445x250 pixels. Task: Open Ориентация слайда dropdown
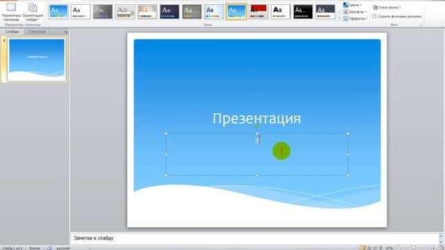tap(33, 12)
